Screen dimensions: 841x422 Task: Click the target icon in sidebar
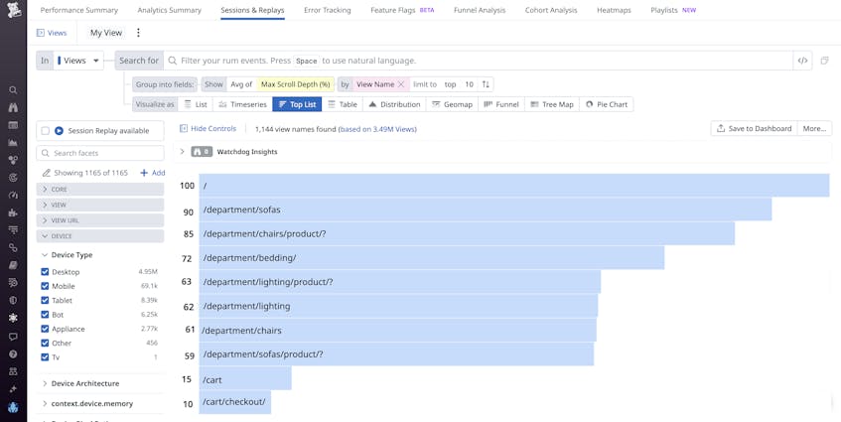click(x=13, y=178)
